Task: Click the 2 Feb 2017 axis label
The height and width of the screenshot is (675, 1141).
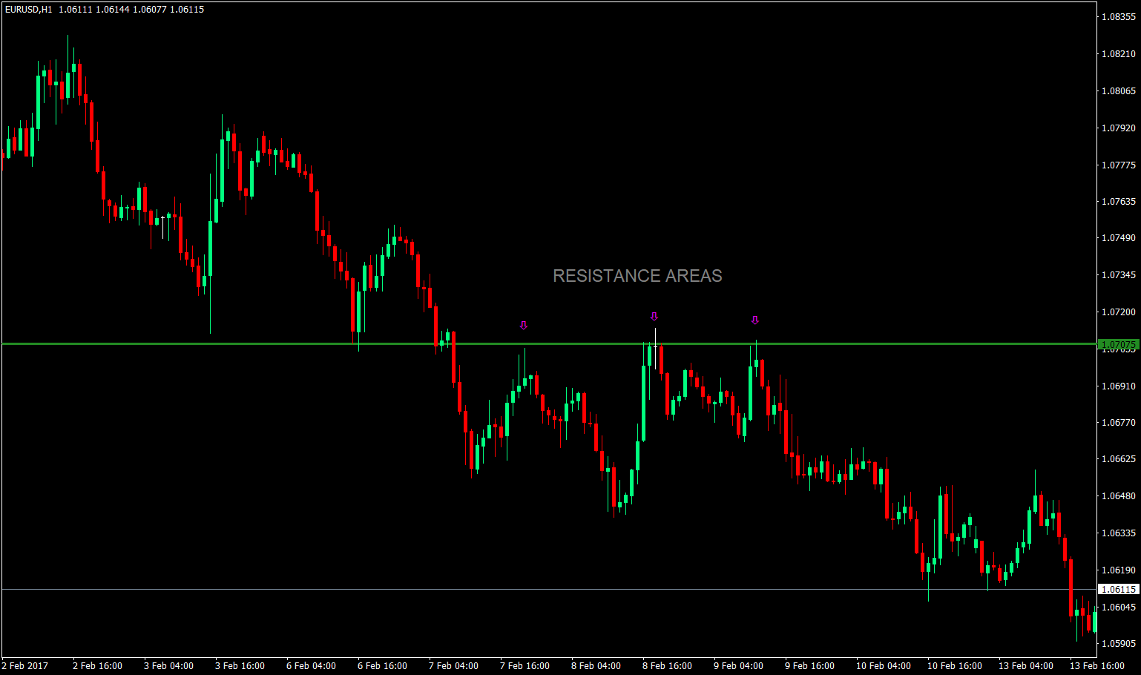Action: [x=25, y=666]
